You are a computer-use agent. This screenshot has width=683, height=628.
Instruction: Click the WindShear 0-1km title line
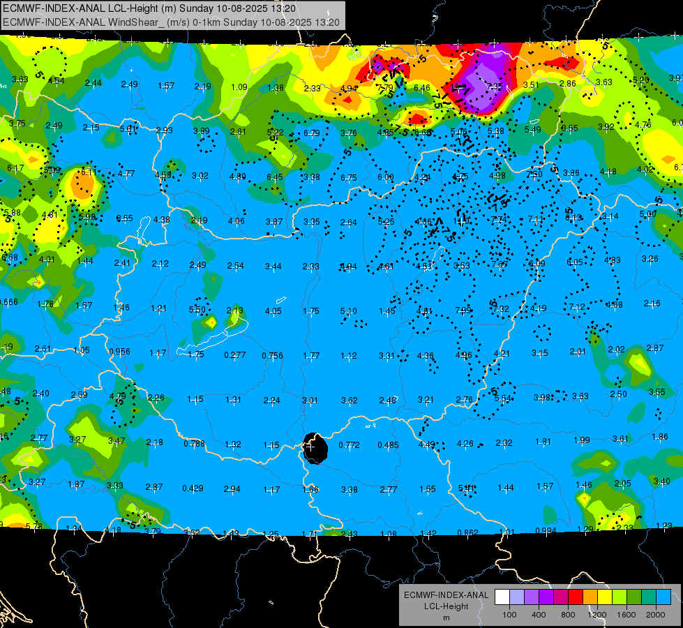[x=171, y=22]
